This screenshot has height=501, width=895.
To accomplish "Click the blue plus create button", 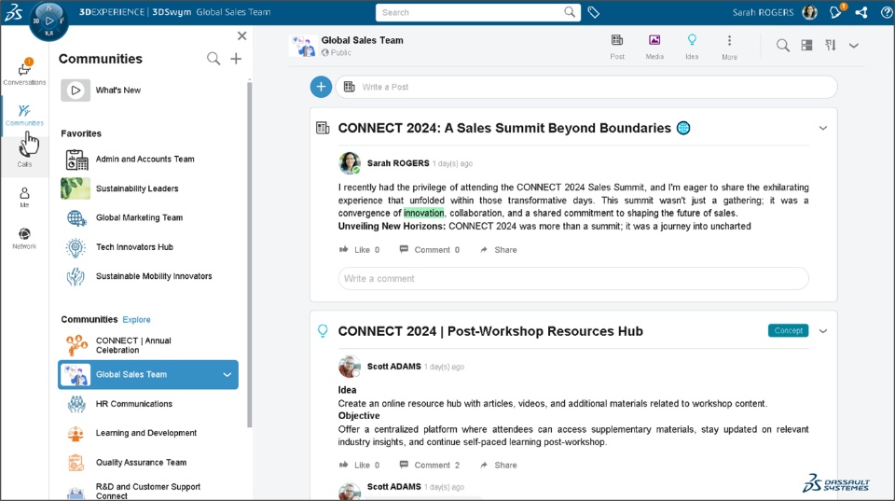I will pyautogui.click(x=321, y=87).
